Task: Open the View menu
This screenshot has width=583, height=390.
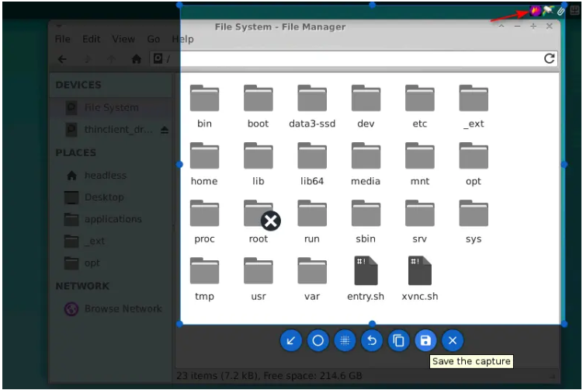Action: (x=123, y=40)
